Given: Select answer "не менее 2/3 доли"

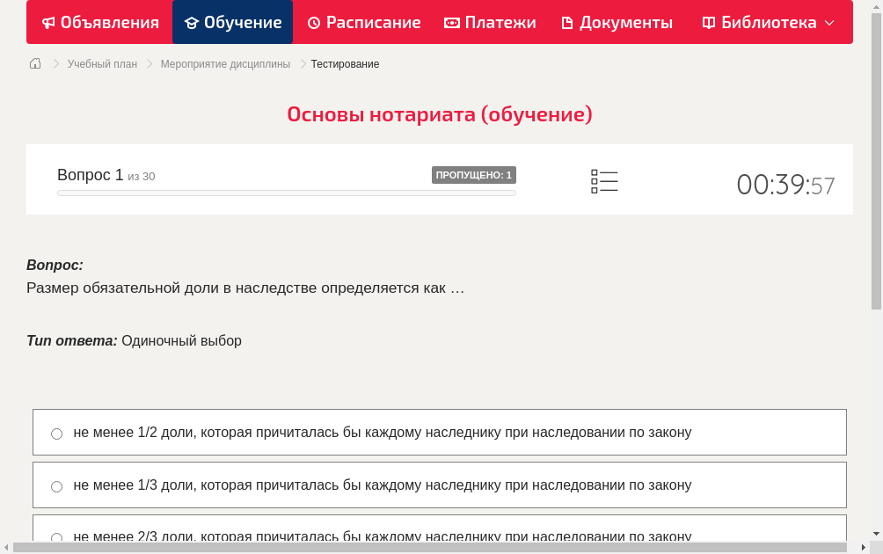Looking at the screenshot, I should point(56,537).
